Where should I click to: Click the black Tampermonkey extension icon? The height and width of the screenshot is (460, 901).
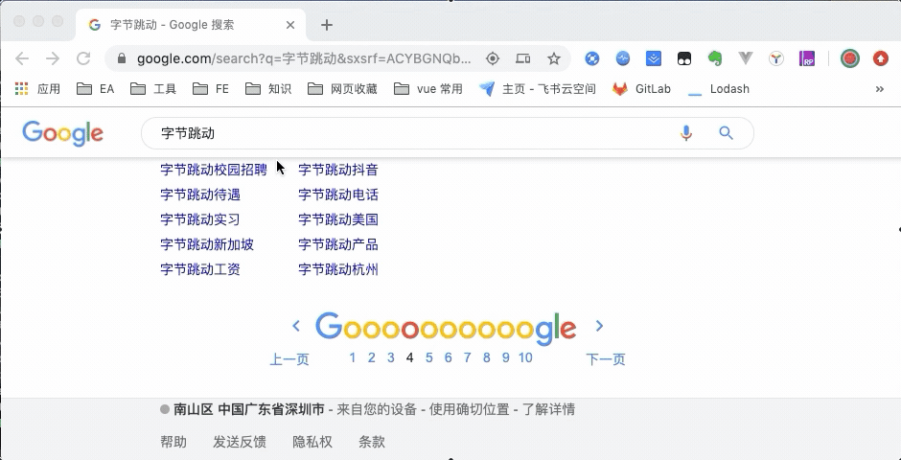[683, 58]
